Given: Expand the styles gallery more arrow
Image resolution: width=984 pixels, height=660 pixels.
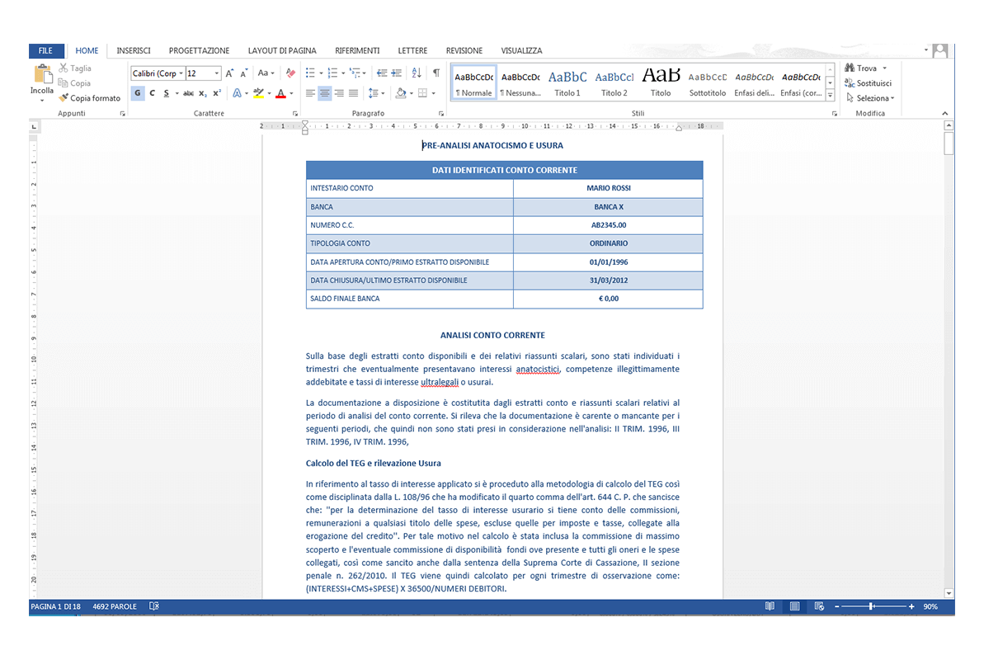Looking at the screenshot, I should (x=831, y=96).
